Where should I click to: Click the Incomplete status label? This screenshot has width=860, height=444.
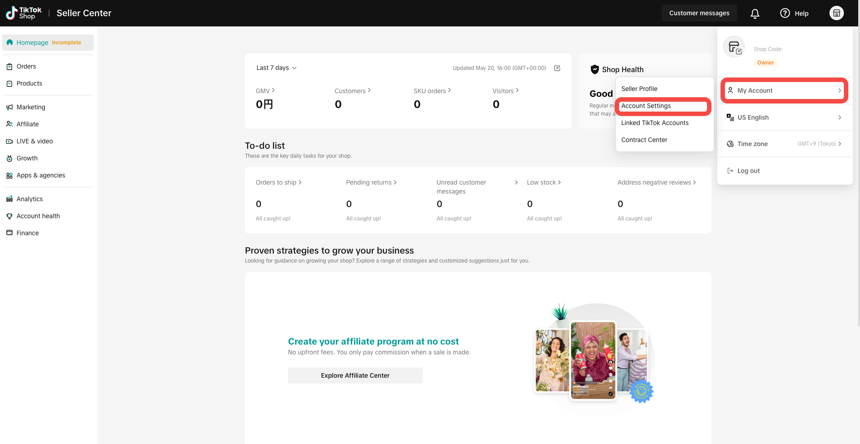pos(66,43)
